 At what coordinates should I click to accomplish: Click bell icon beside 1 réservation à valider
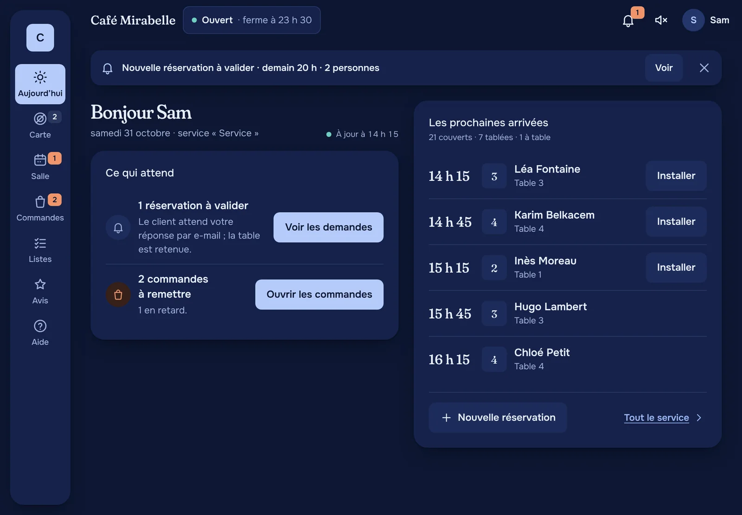[x=118, y=227]
